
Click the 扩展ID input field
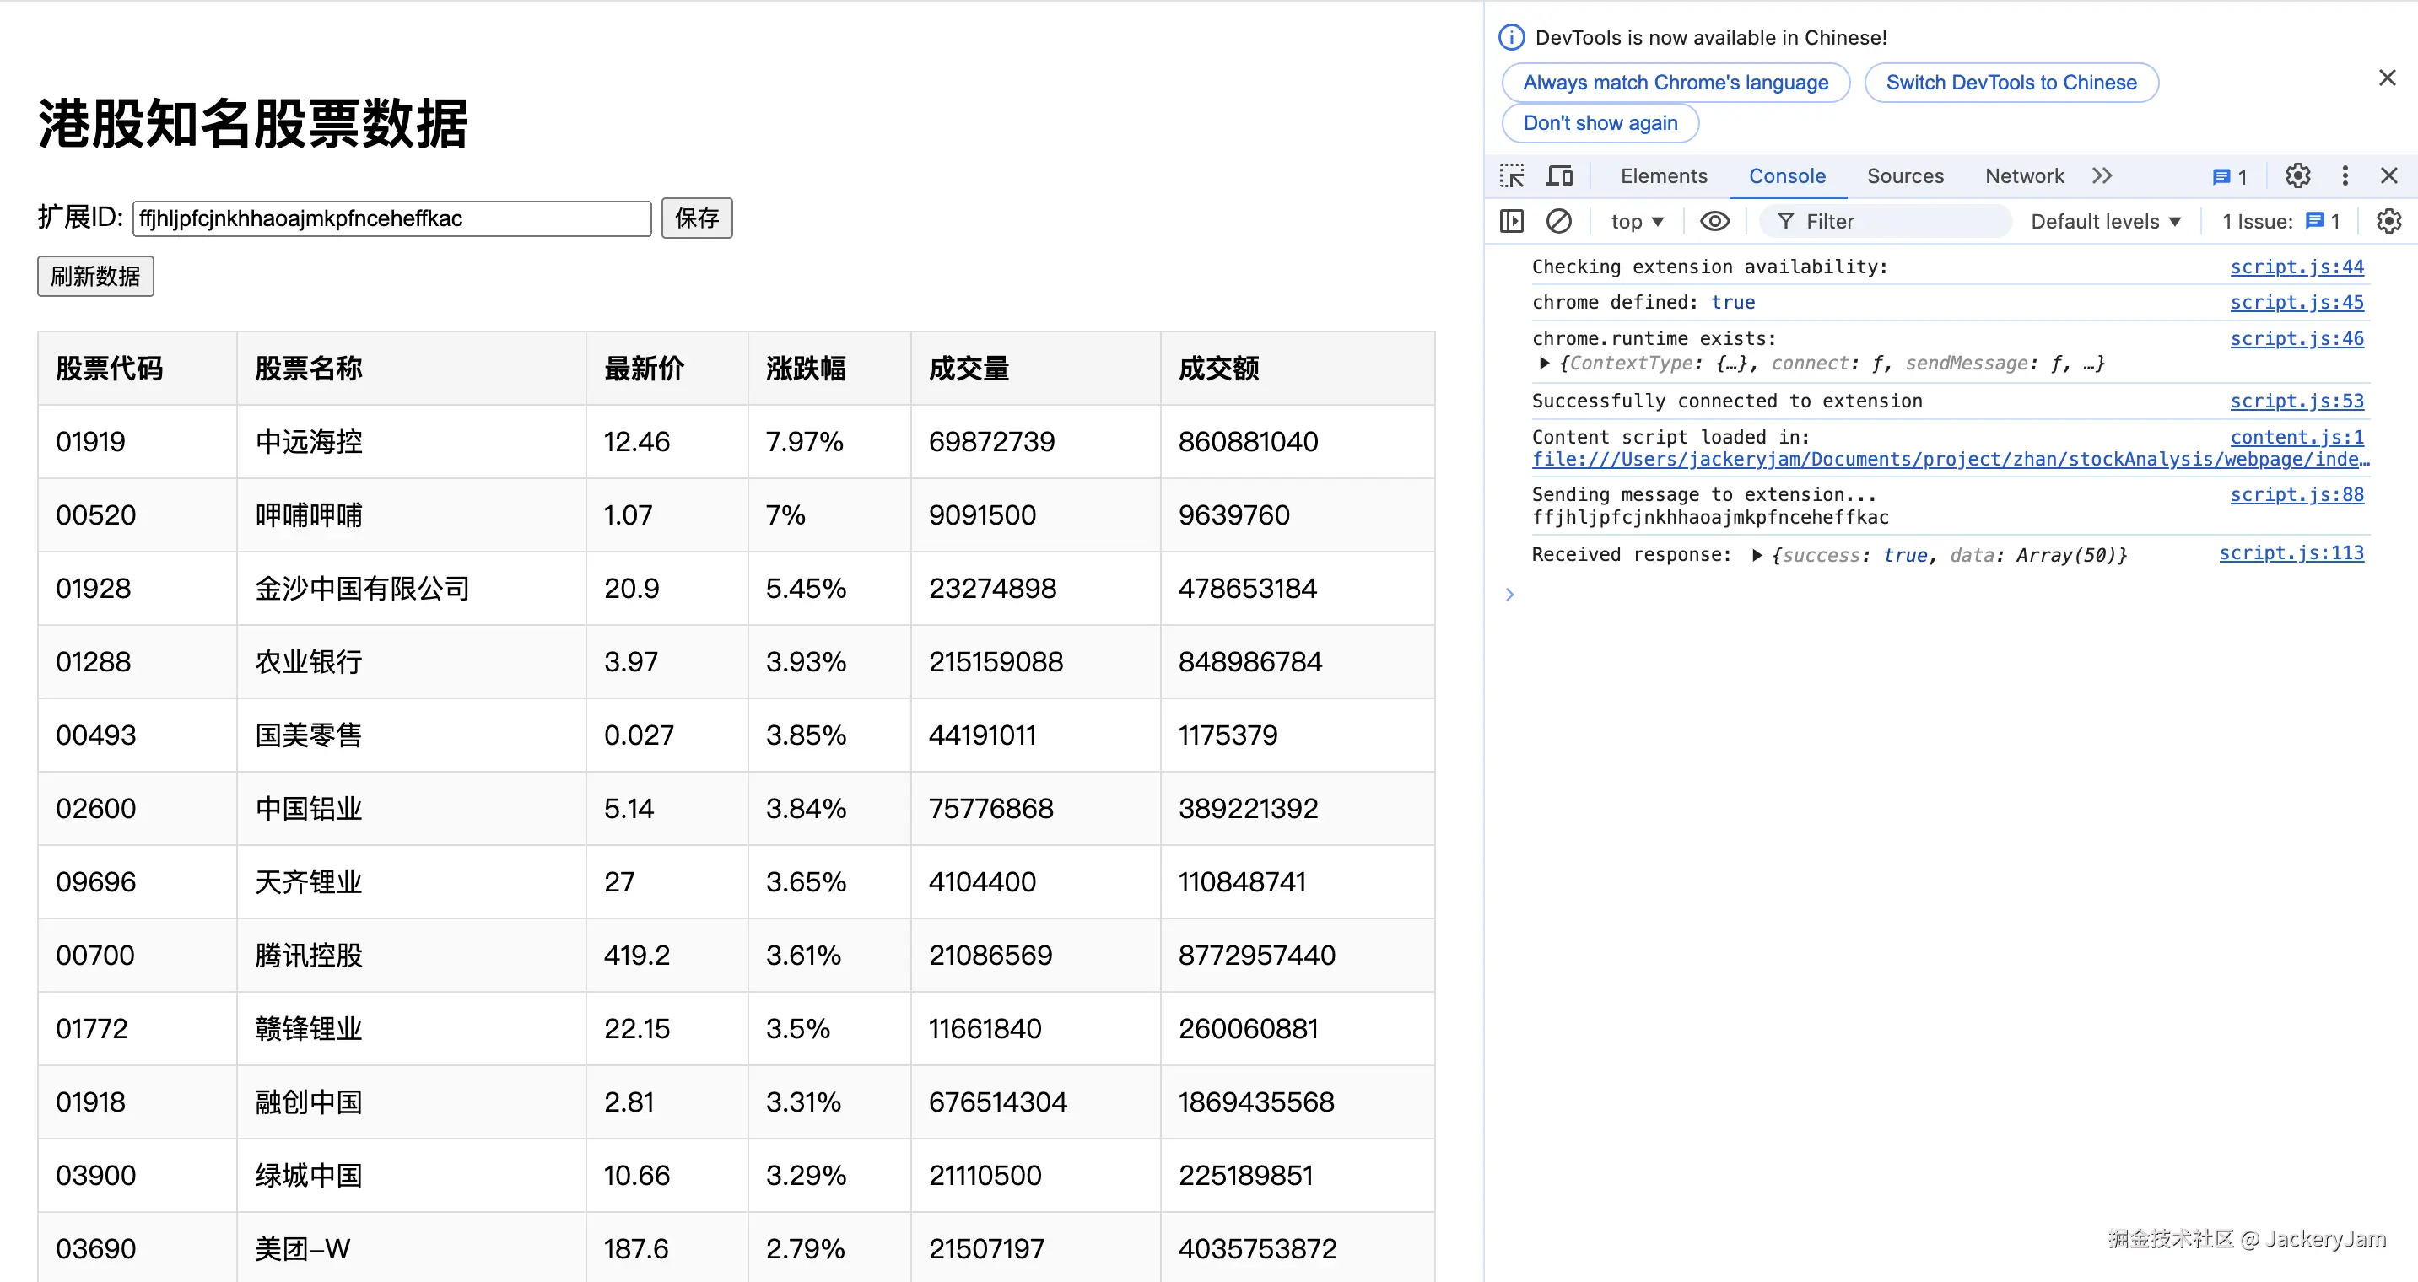coord(391,218)
